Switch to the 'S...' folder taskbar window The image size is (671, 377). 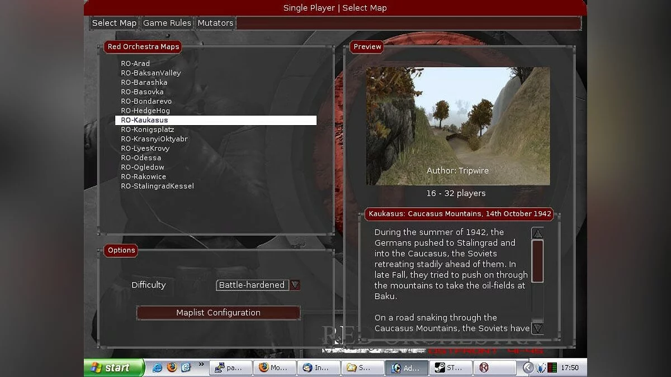coord(362,368)
